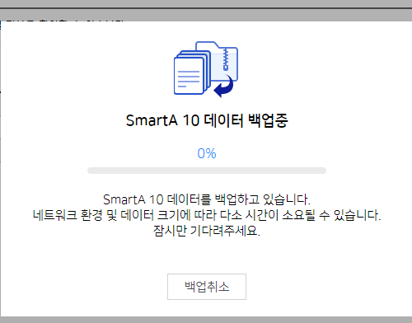Click the data backup folder icon
This screenshot has width=412, height=323.
tap(206, 69)
